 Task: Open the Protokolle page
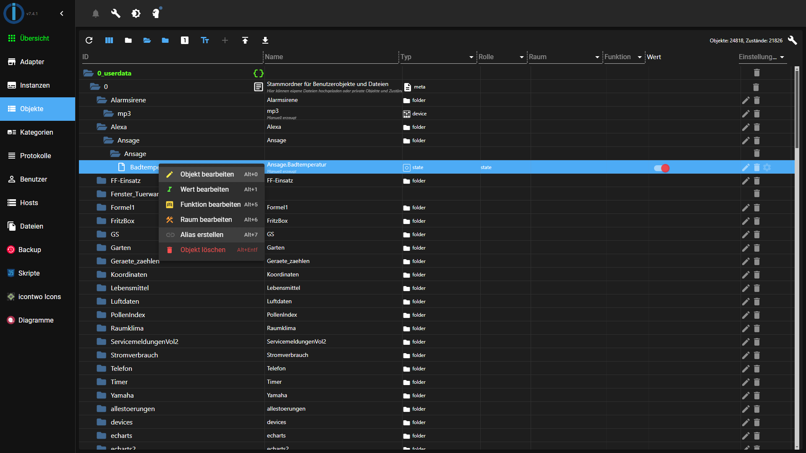tap(37, 156)
